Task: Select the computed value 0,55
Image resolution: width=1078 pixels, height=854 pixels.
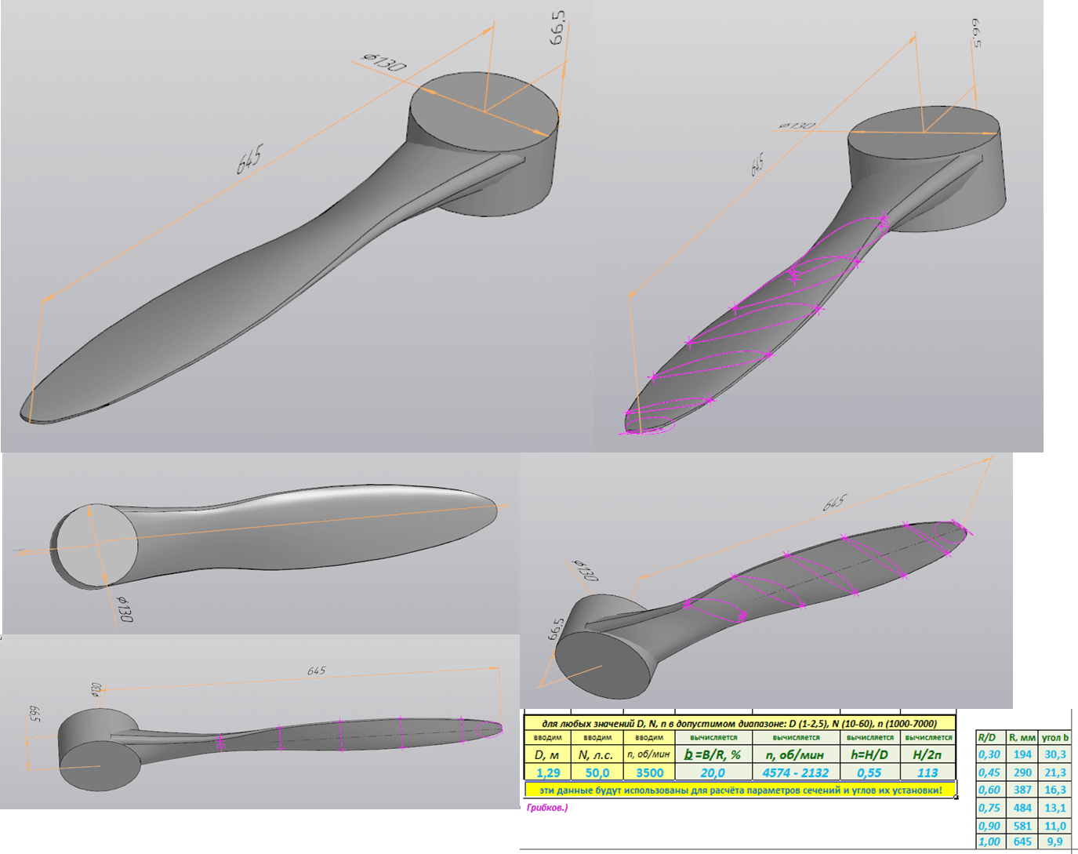Action: [869, 772]
